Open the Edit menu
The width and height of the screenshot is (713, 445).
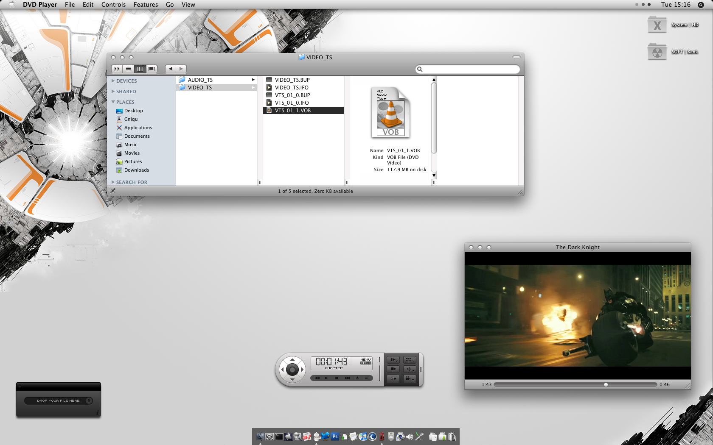click(88, 5)
